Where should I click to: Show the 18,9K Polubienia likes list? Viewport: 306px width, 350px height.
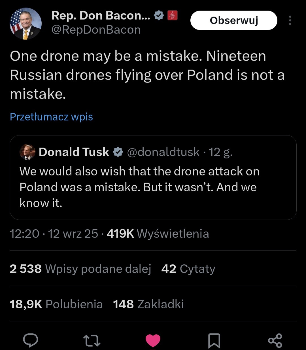click(x=56, y=304)
